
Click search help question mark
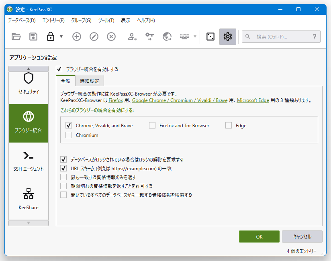pos(314,37)
